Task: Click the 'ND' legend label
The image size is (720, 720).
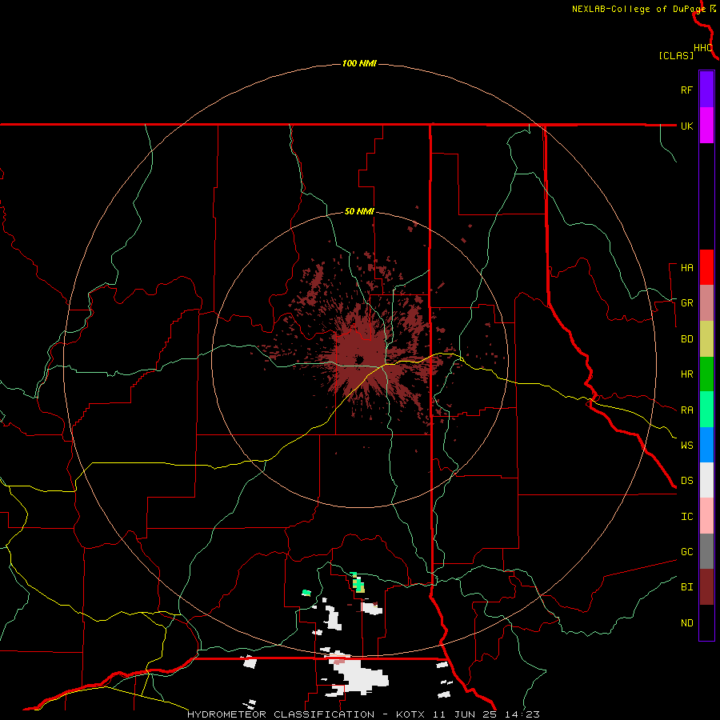Action: pos(686,622)
